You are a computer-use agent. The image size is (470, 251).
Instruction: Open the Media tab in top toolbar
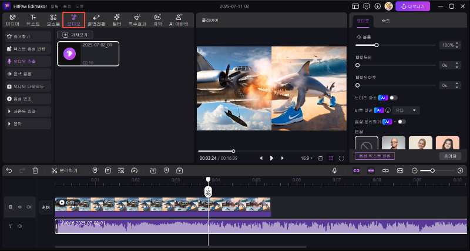pos(12,20)
